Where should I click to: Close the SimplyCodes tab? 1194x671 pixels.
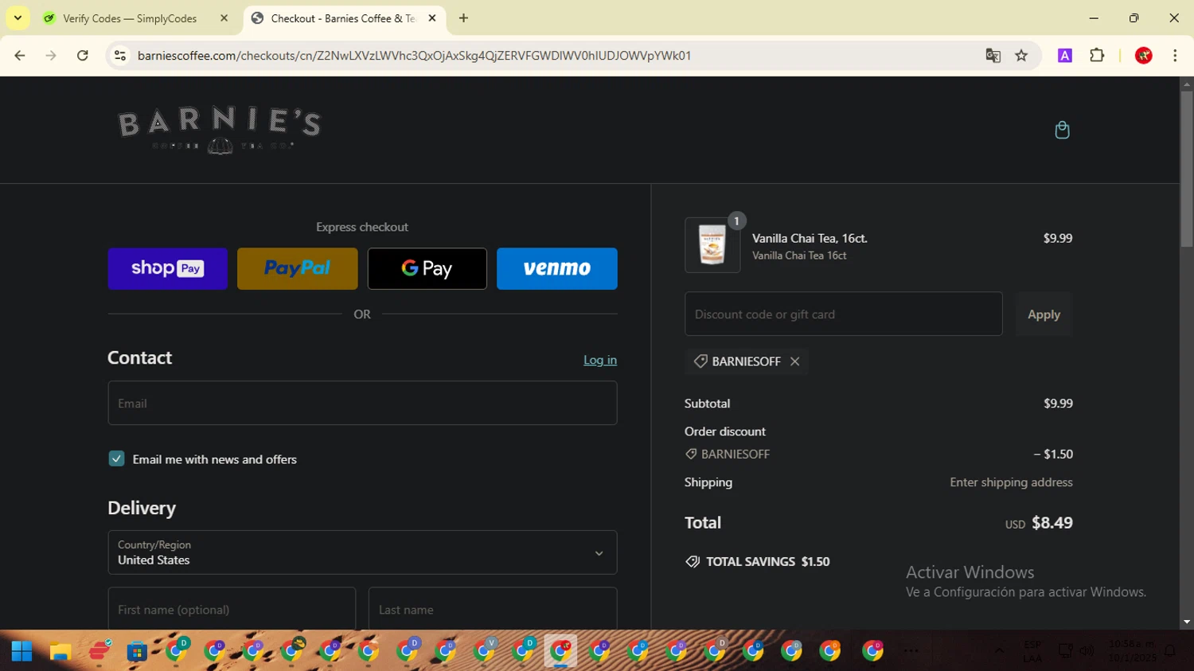224,18
